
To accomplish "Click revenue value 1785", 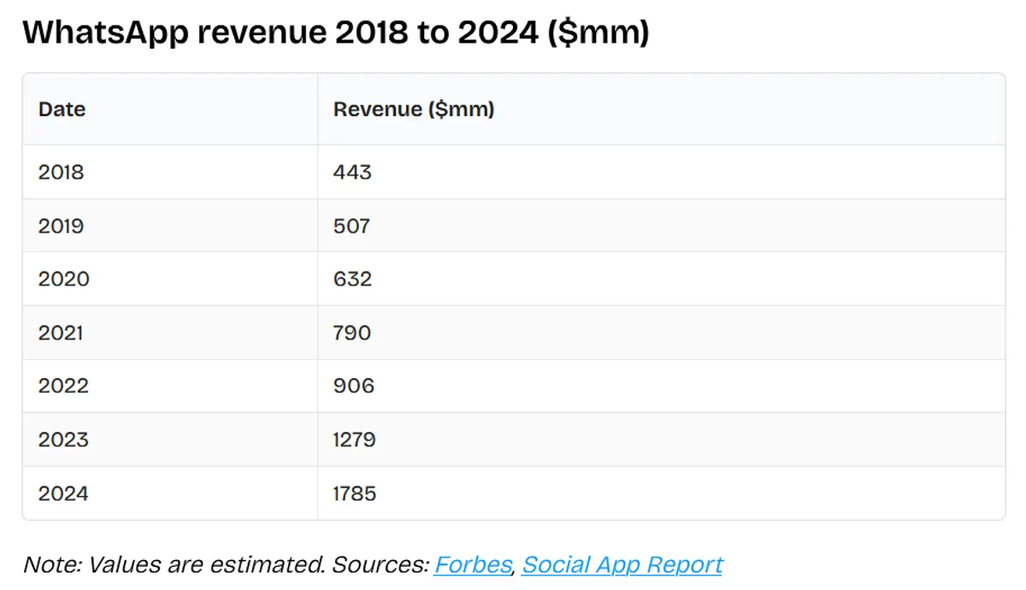I will click(355, 493).
